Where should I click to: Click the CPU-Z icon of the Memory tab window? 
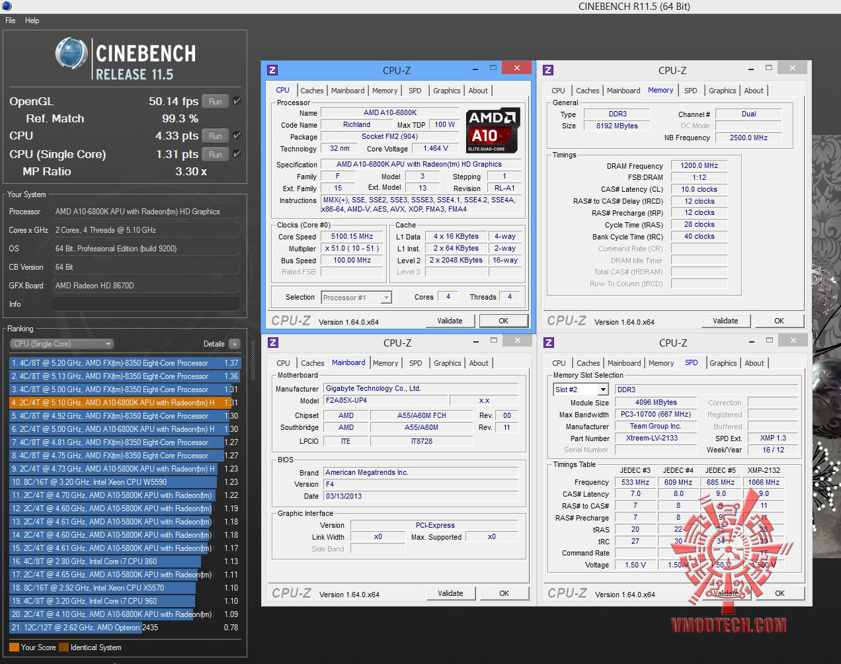(548, 70)
